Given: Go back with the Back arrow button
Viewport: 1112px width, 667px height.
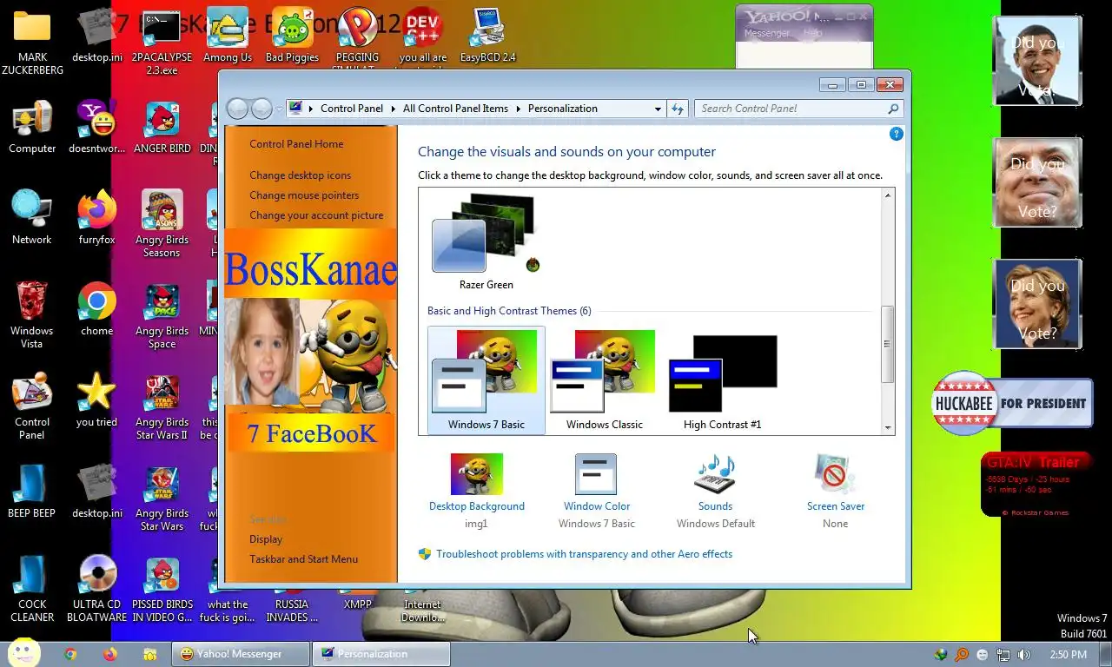Looking at the screenshot, I should pyautogui.click(x=237, y=109).
